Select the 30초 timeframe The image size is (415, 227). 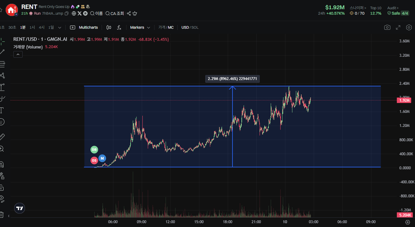point(12,27)
